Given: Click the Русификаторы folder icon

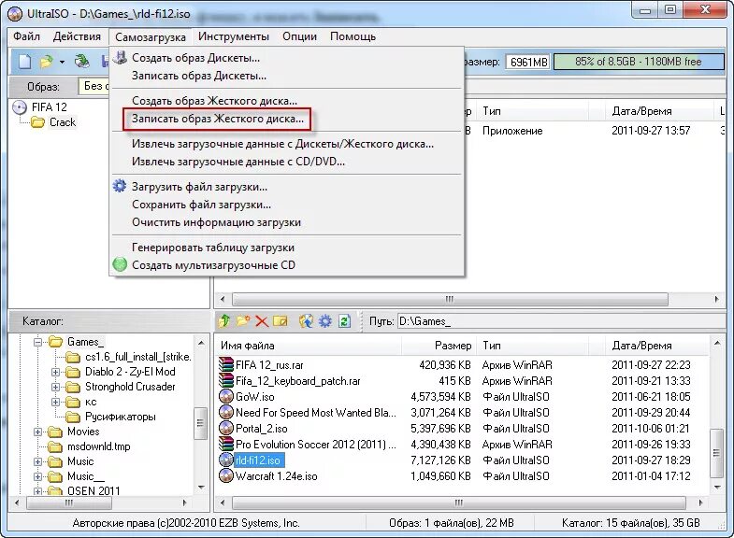Looking at the screenshot, I should tap(73, 417).
